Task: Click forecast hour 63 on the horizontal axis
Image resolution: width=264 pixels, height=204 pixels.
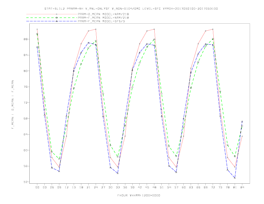Action: (x=191, y=187)
